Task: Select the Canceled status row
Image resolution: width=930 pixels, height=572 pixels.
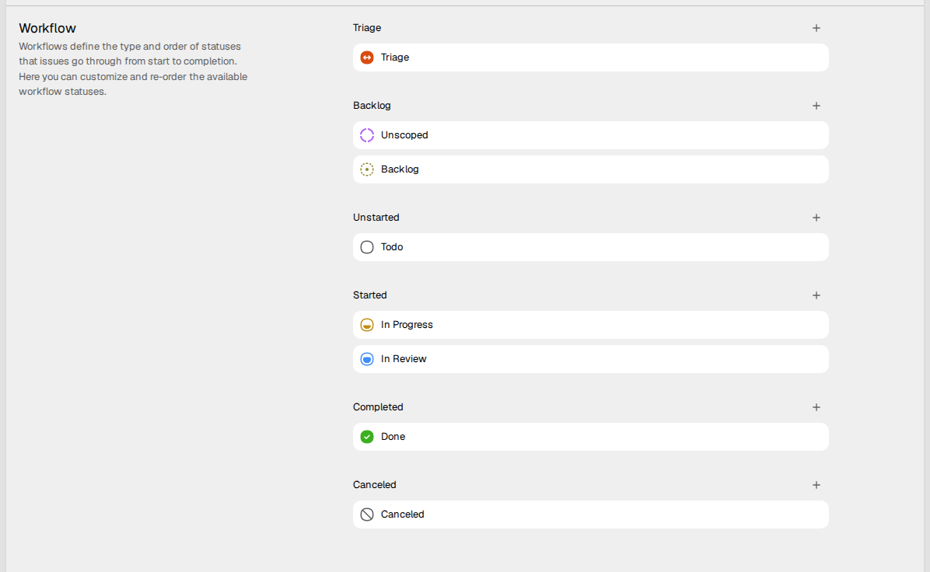Action: tap(591, 514)
